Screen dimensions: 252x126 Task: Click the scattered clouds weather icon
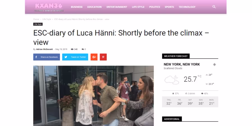pyautogui.click(x=172, y=80)
